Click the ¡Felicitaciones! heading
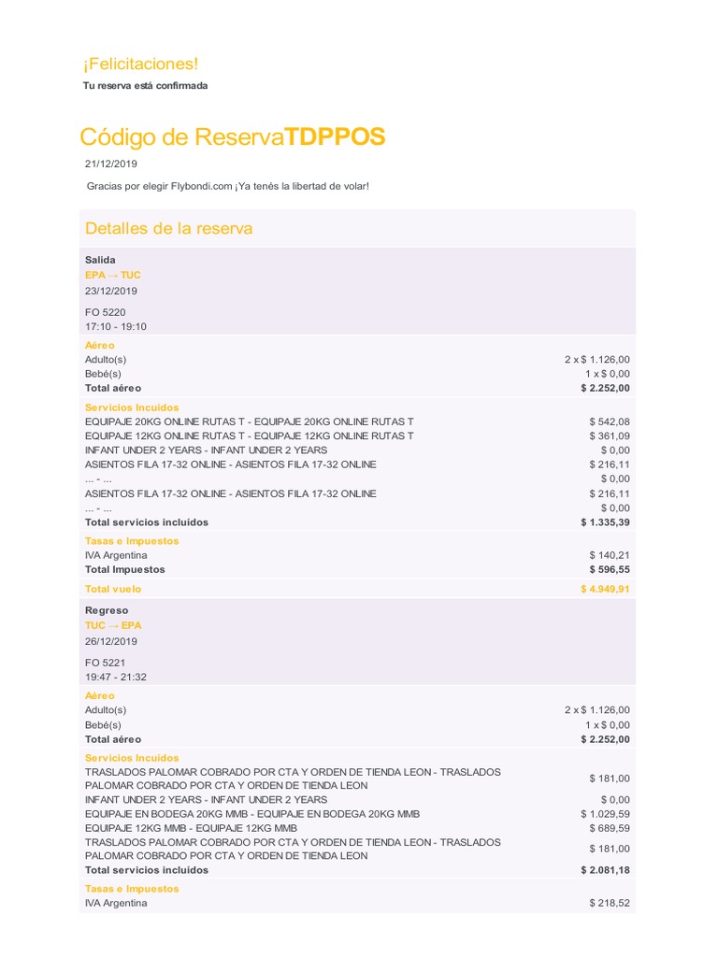718x957 pixels. pyautogui.click(x=140, y=64)
